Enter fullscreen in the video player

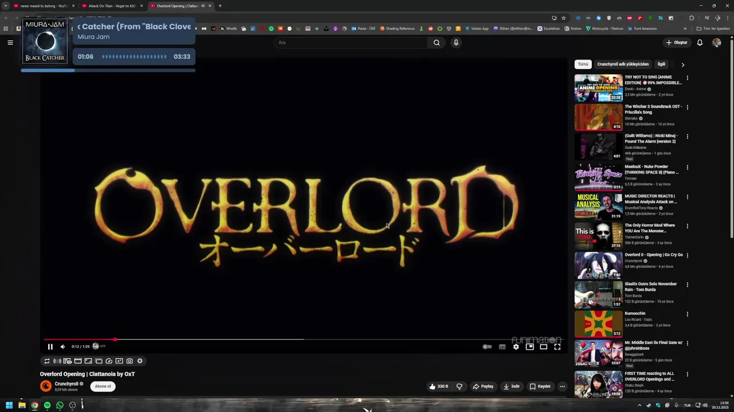557,347
